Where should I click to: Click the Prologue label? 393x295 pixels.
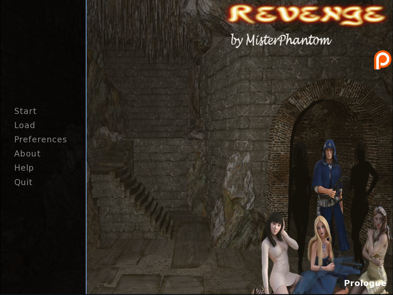(x=365, y=283)
